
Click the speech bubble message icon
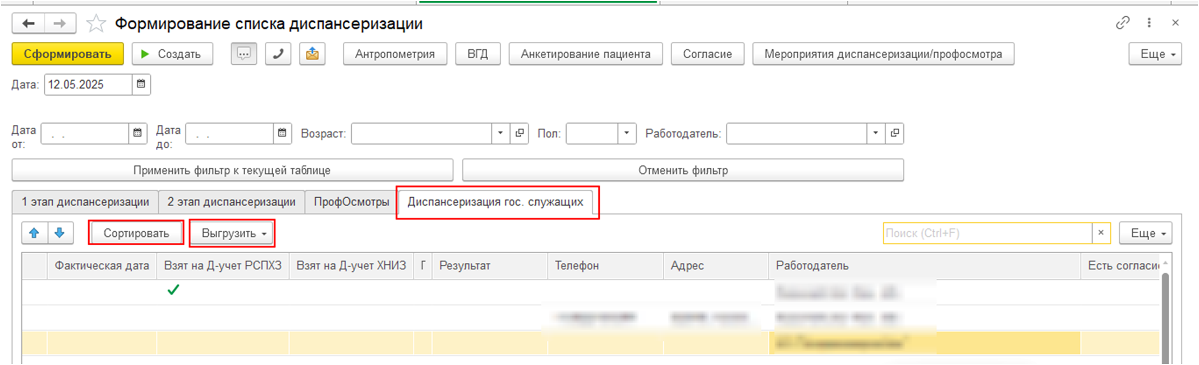click(x=244, y=54)
